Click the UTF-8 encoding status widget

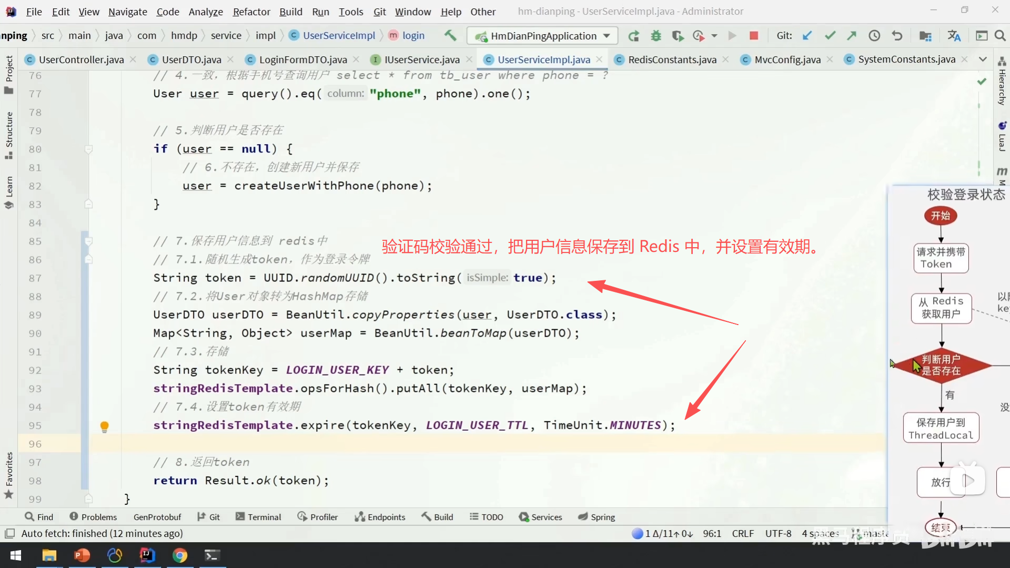[x=777, y=533]
